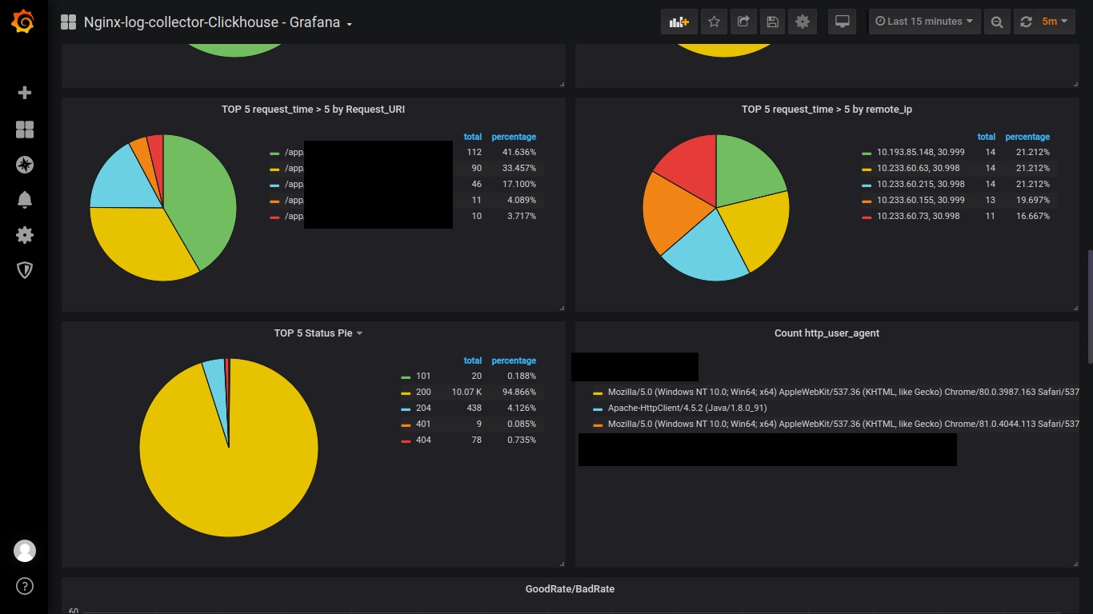Zoom out the time range
Viewport: 1093px width, 614px height.
point(997,22)
